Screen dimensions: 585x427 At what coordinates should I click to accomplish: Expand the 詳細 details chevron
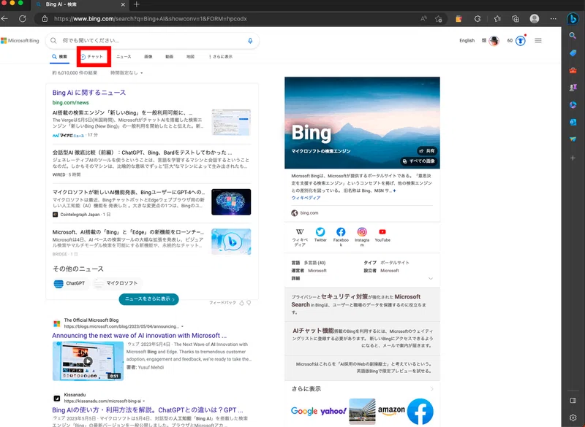click(431, 278)
